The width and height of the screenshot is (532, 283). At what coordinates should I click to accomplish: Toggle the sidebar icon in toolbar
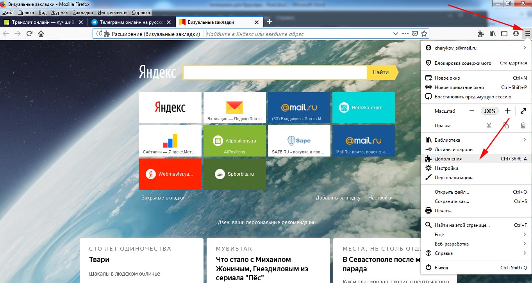[504, 34]
